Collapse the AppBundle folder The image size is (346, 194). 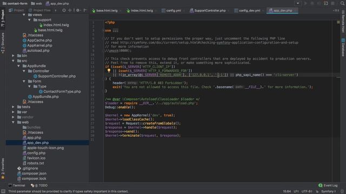click(x=18, y=66)
